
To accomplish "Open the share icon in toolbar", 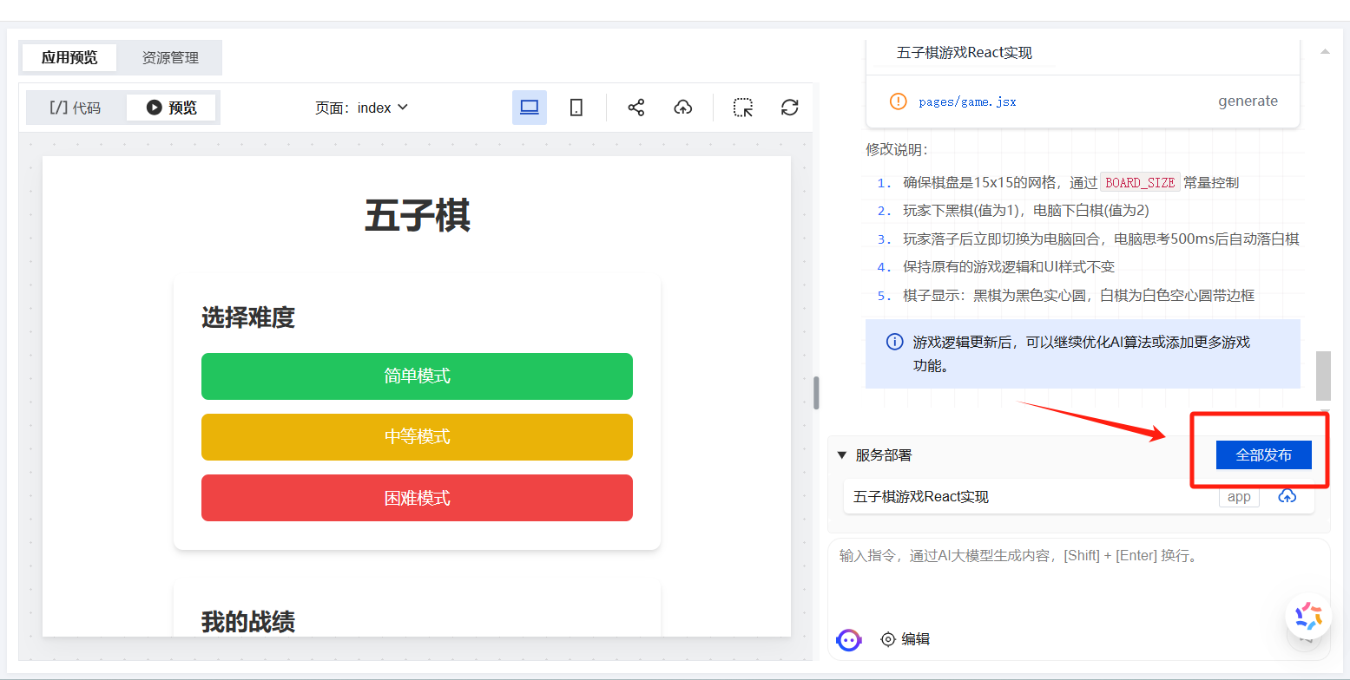I will [636, 108].
